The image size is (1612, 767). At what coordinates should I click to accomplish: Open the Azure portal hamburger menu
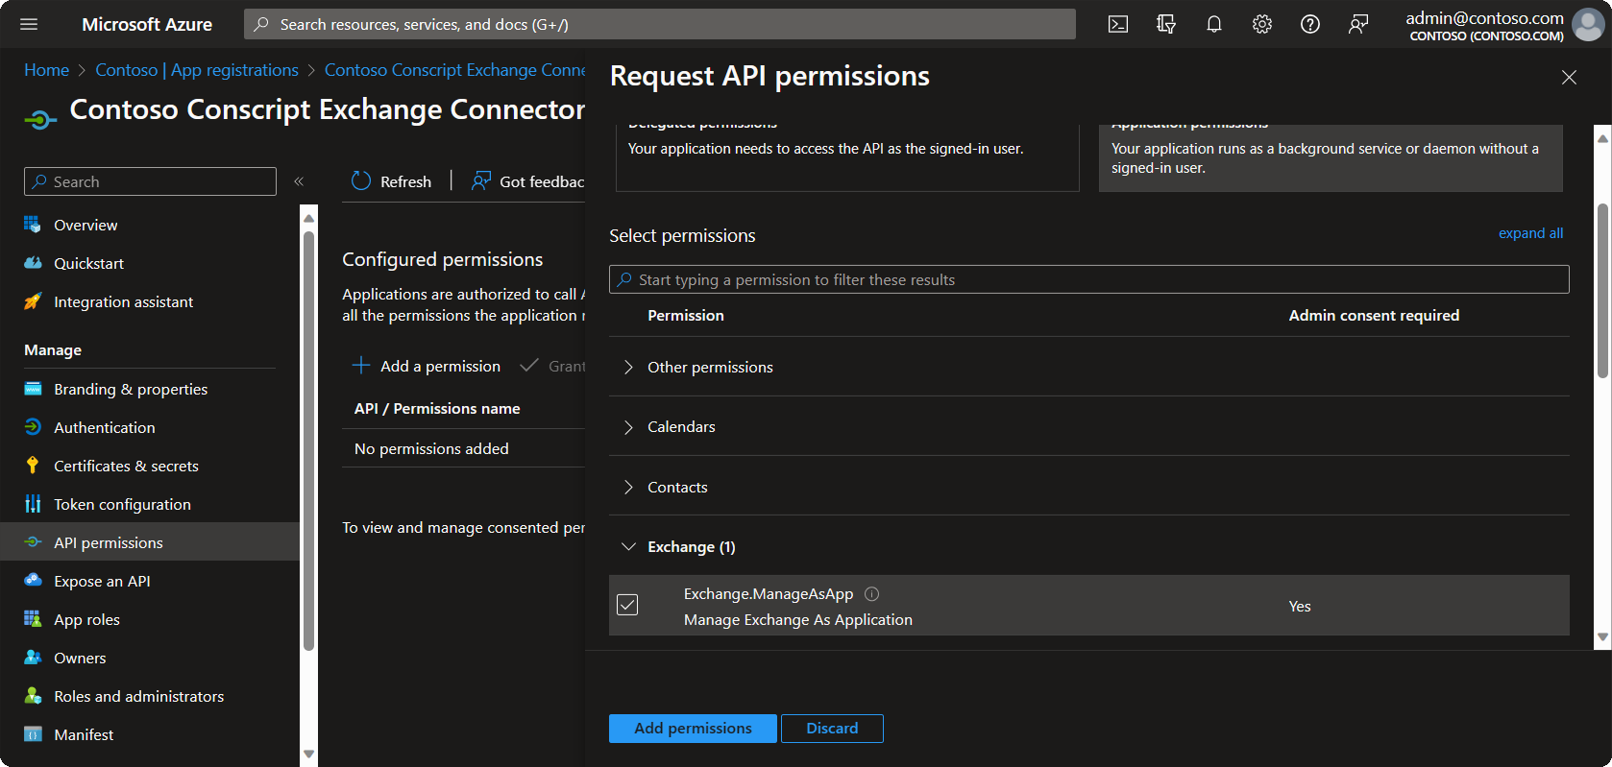[x=29, y=24]
